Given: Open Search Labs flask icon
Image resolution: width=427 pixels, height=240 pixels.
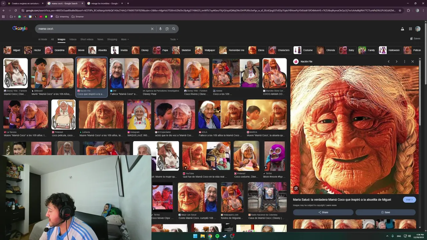Looking at the screenshot, I should pos(402,29).
